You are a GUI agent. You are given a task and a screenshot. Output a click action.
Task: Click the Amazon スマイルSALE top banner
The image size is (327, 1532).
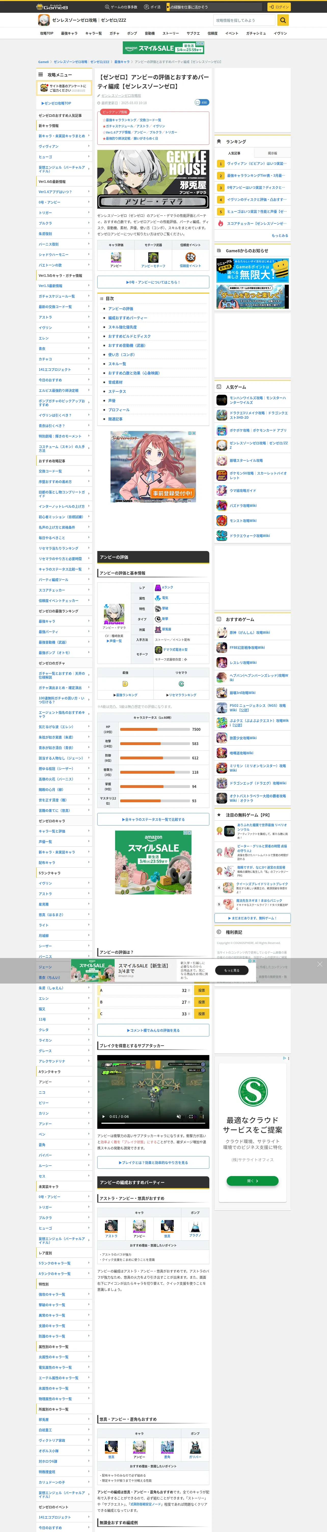[x=163, y=47]
